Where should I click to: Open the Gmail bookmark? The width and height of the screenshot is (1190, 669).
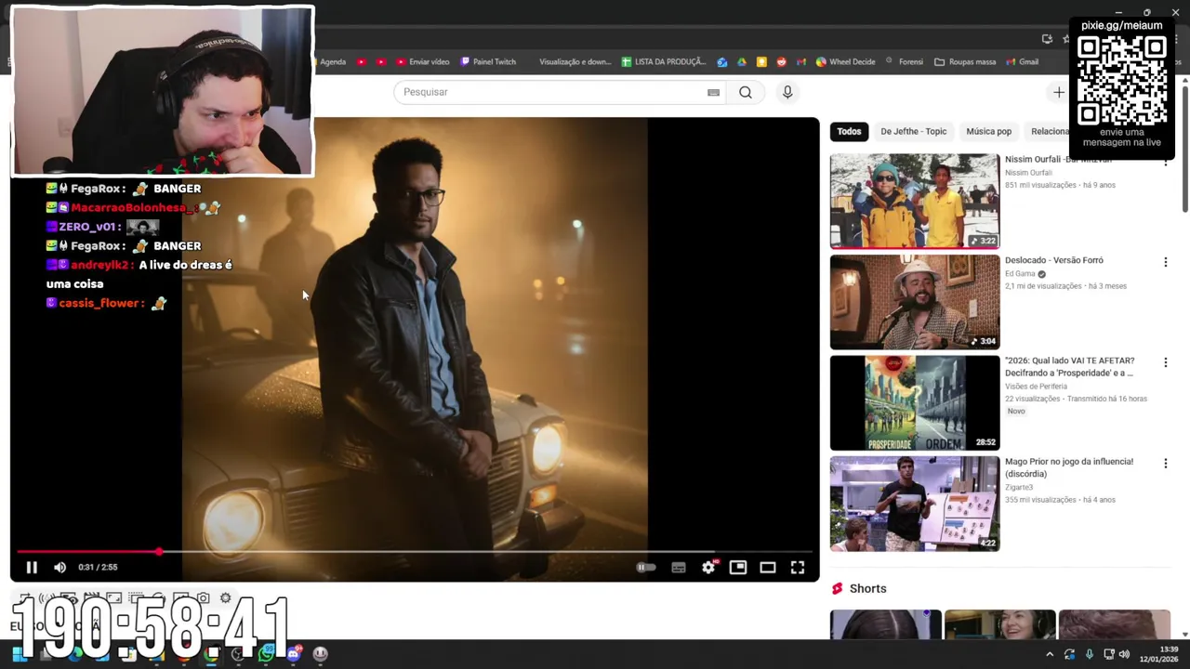click(x=1022, y=62)
